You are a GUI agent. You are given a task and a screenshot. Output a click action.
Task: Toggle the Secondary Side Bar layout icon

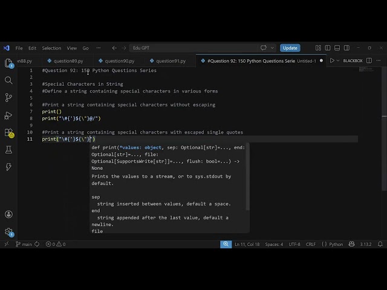[346, 48]
